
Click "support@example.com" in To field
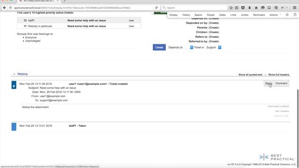coord(54,100)
